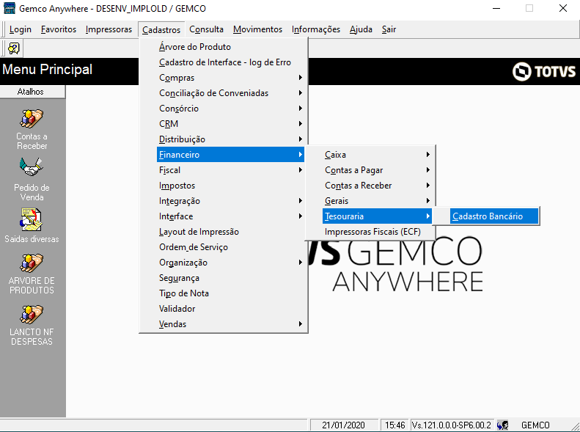
Task: Click the TOTVS logo in header
Action: 544,71
